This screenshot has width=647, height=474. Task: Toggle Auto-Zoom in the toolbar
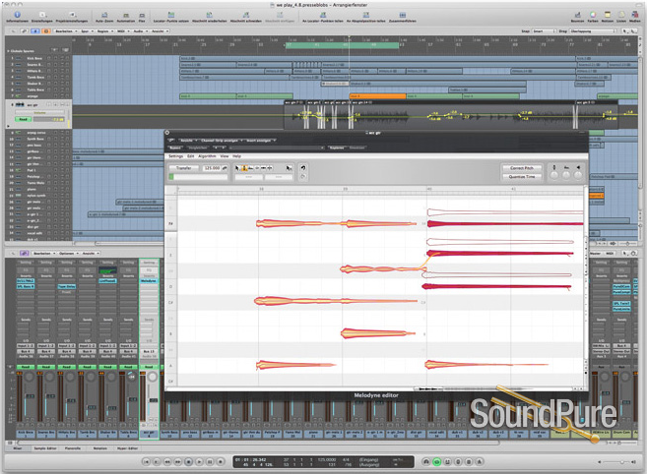pyautogui.click(x=104, y=15)
